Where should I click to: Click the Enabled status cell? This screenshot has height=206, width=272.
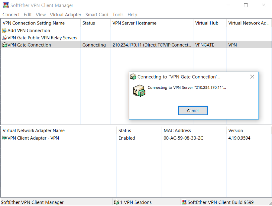[x=127, y=138]
